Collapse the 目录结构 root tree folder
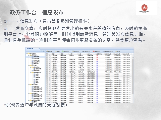Viewport: 161px width, 120px height. (27, 53)
